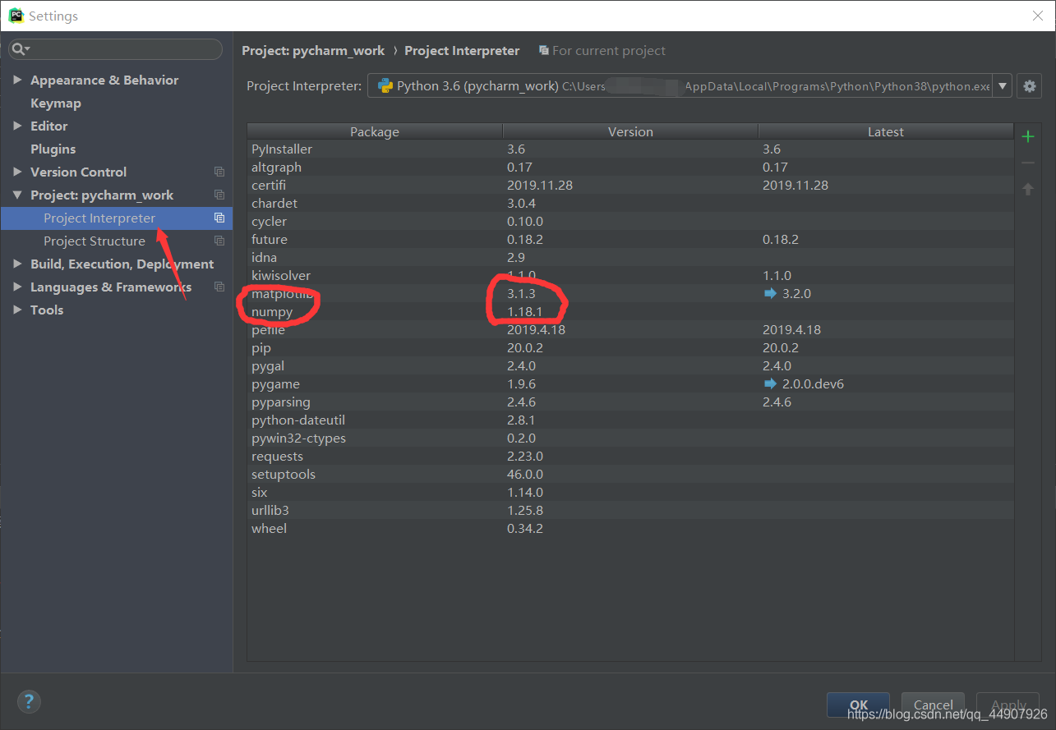Expand Languages & Frameworks section
This screenshot has height=730, width=1056.
17,287
